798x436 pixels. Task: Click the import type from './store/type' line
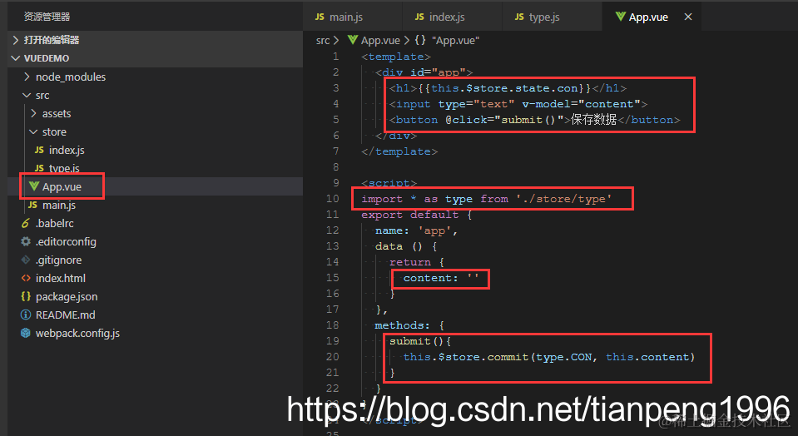coord(487,199)
